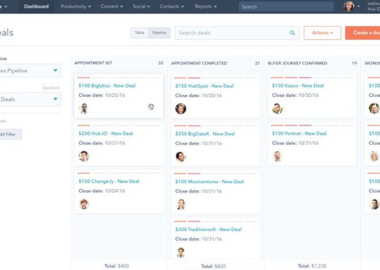Click the deal count 21 in Appointment Completed
Image resolution: width=380 pixels, height=270 pixels.
click(x=257, y=63)
